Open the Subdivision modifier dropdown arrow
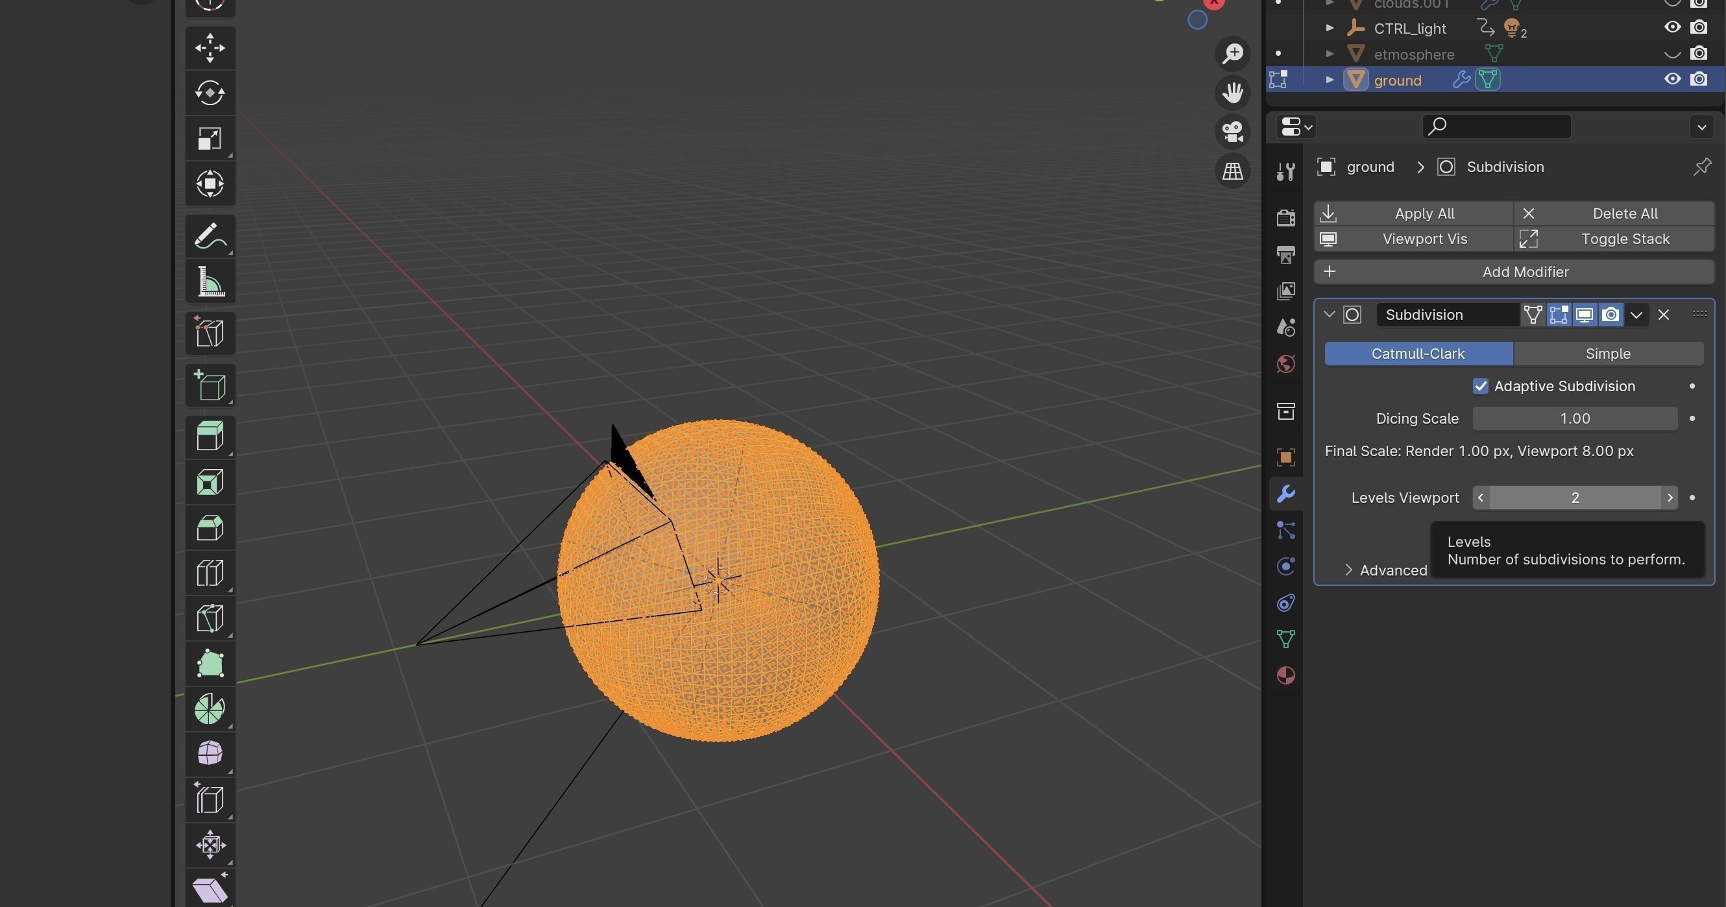The width and height of the screenshot is (1726, 907). (x=1636, y=315)
